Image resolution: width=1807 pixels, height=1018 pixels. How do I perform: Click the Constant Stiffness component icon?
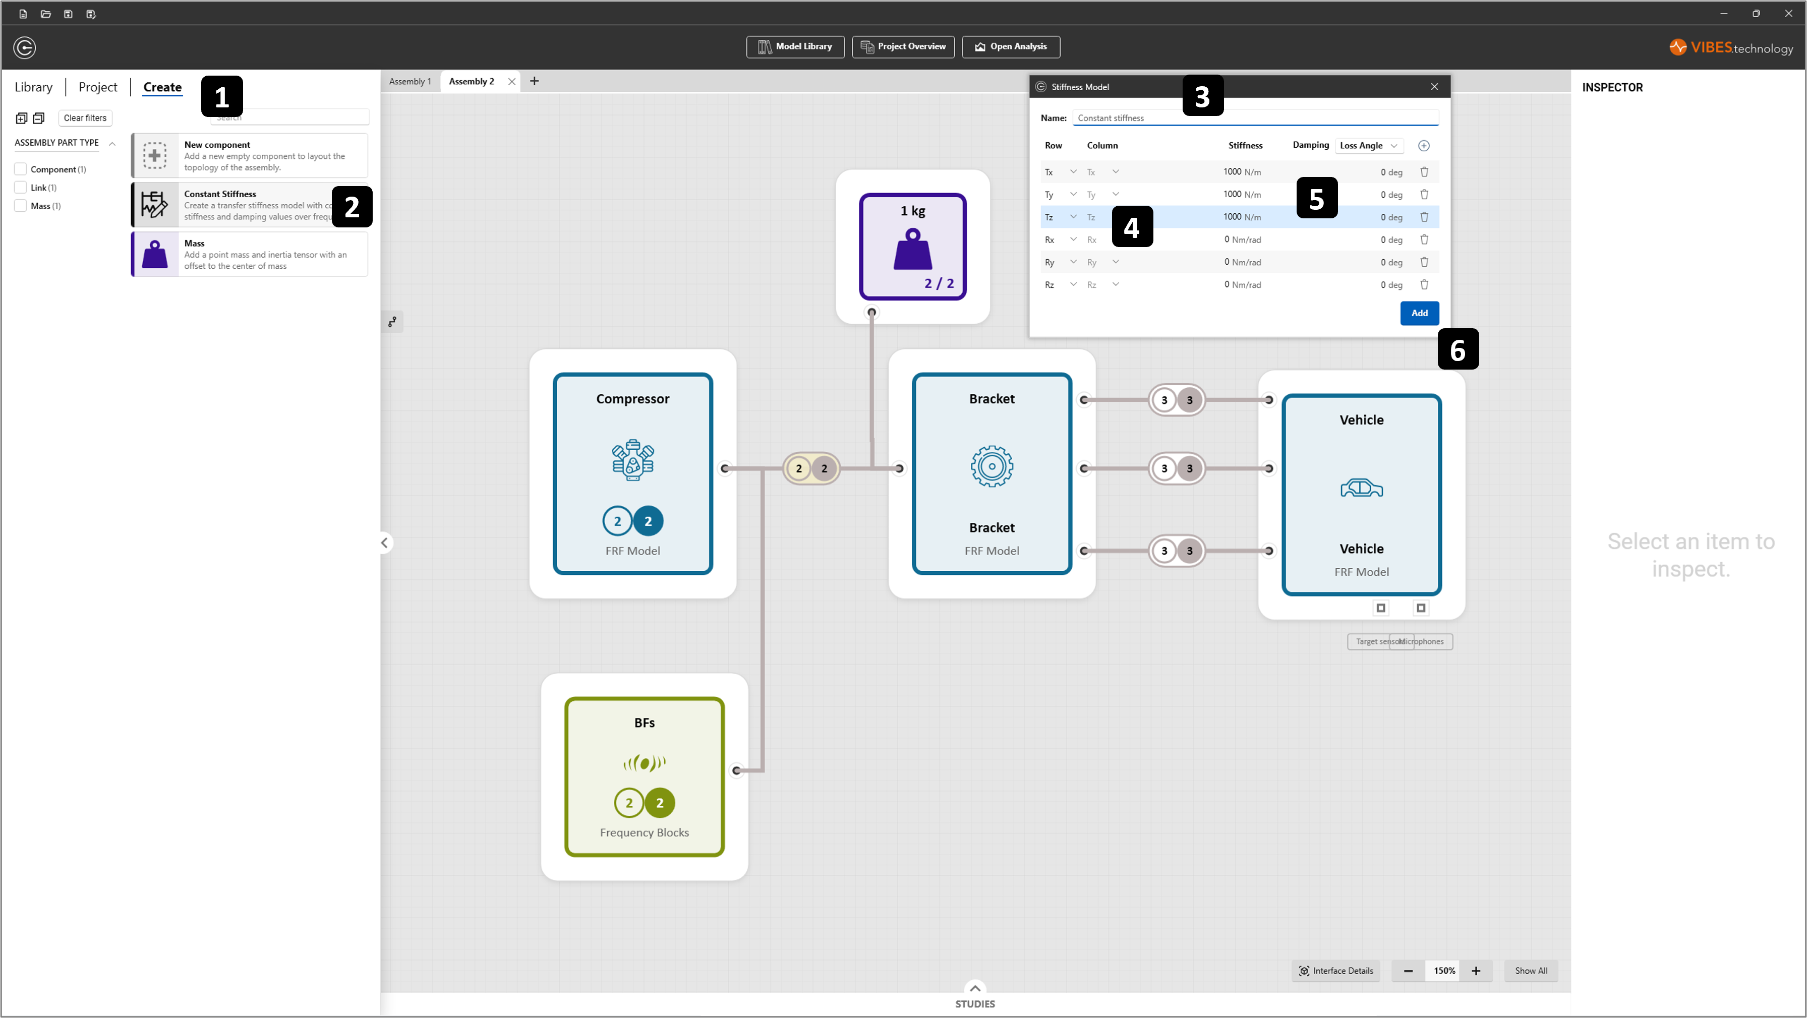click(155, 205)
